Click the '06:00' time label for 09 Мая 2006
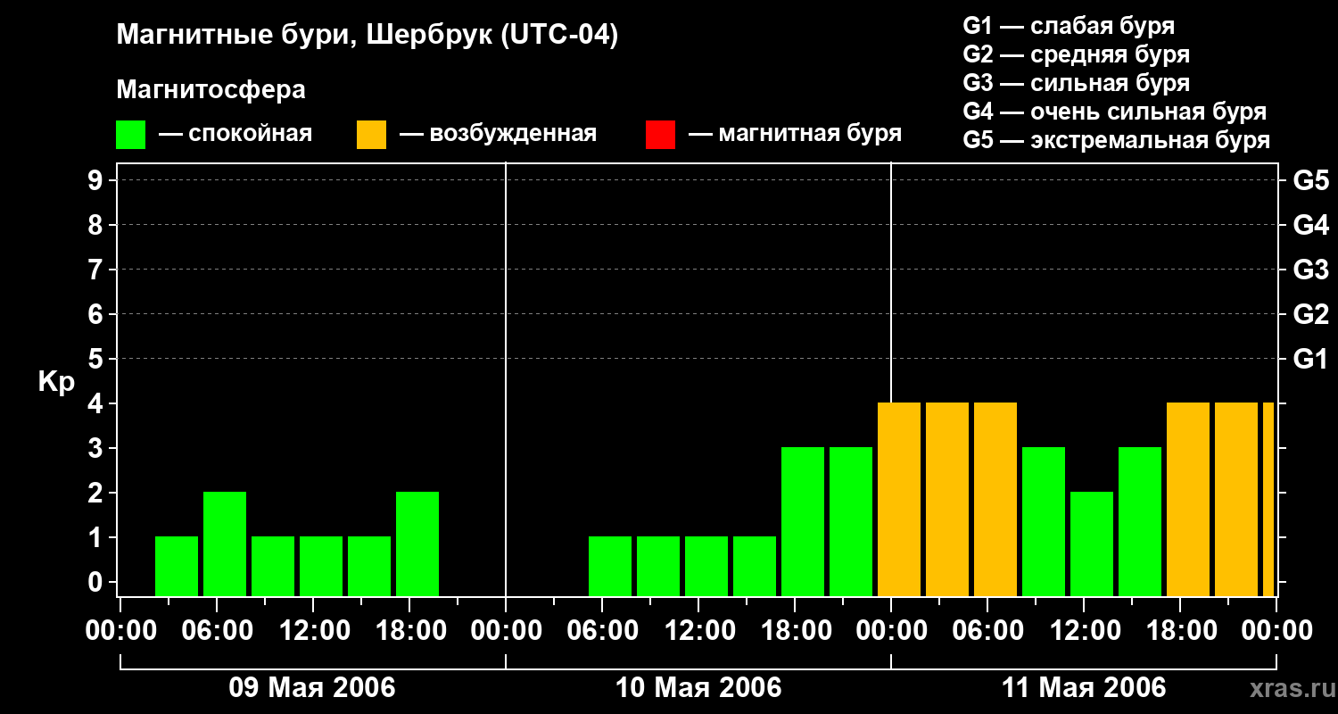1338x714 pixels. pyautogui.click(x=217, y=631)
